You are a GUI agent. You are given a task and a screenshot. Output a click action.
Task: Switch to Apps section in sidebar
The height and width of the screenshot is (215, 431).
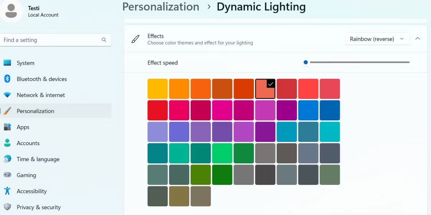23,127
